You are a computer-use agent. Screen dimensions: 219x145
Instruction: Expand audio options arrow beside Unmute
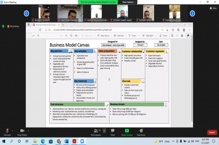pyautogui.click(x=13, y=130)
